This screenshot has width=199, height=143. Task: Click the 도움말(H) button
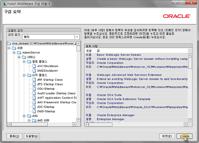32,136
